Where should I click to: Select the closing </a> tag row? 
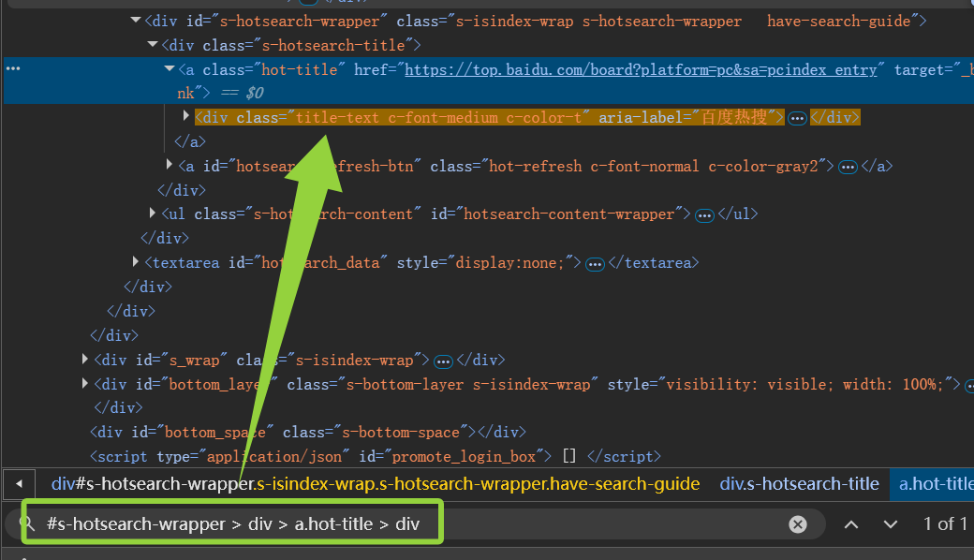(190, 141)
